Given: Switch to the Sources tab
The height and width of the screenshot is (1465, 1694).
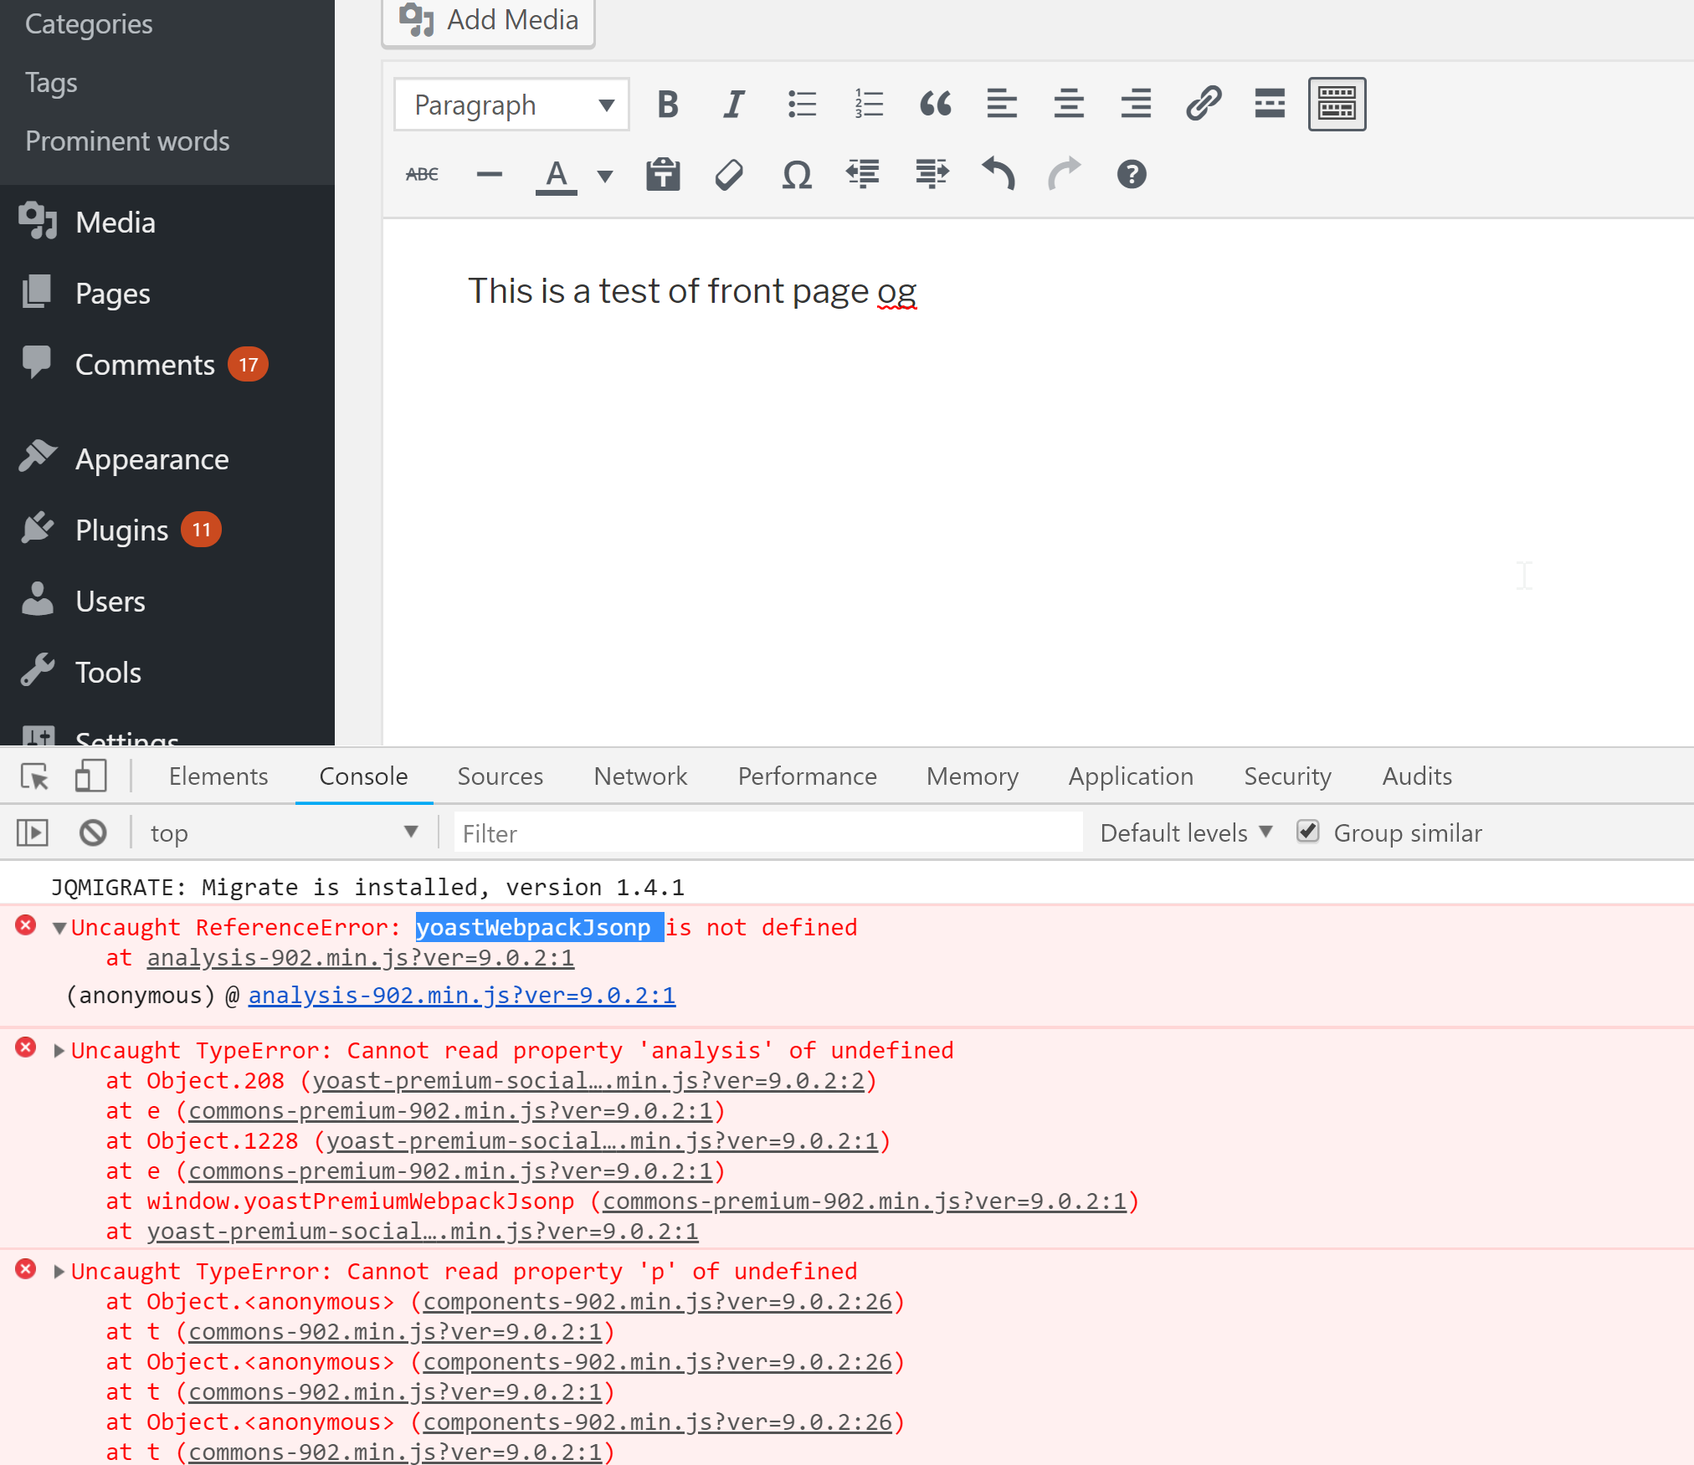Looking at the screenshot, I should click(x=501, y=776).
